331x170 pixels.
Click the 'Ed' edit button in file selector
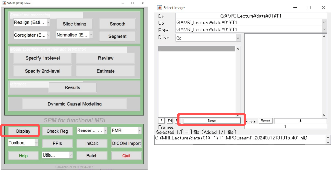coord(170,121)
